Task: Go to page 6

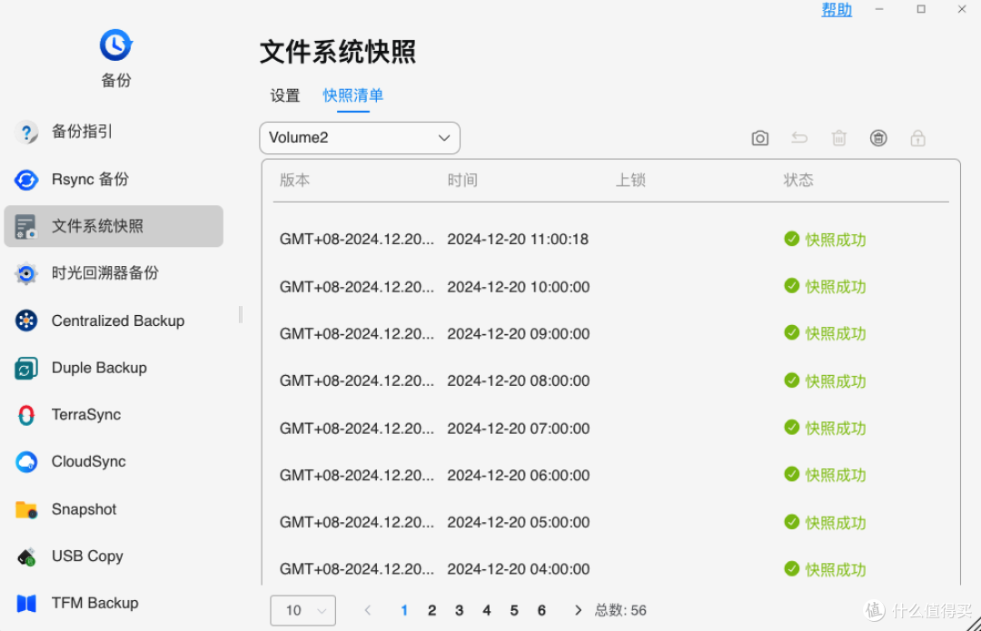Action: pos(541,610)
